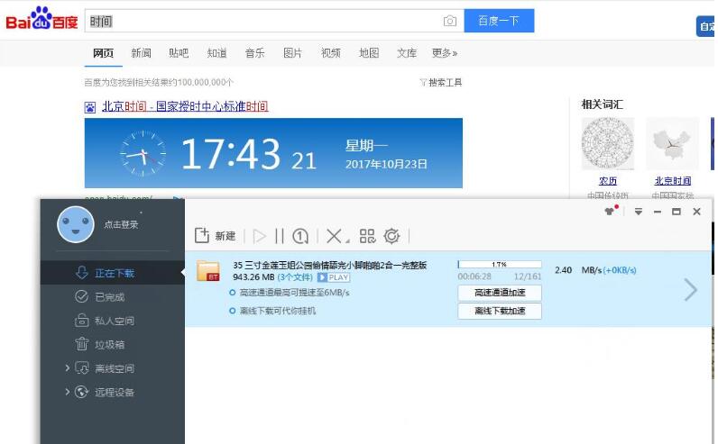
Task: Minimize the download manager window
Action: pyautogui.click(x=658, y=212)
